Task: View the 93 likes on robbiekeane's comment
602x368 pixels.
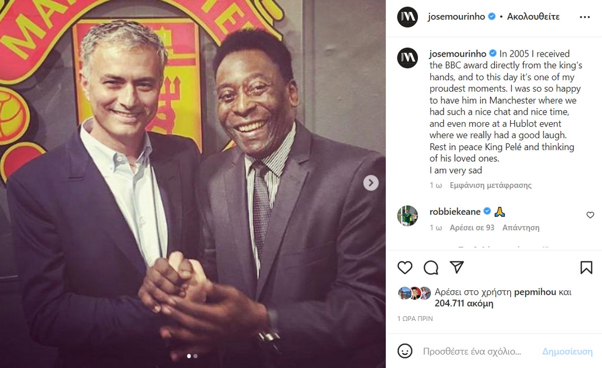Action: click(x=472, y=227)
